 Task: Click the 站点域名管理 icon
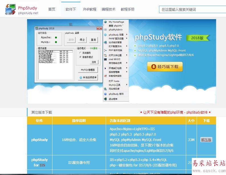coord(105,43)
